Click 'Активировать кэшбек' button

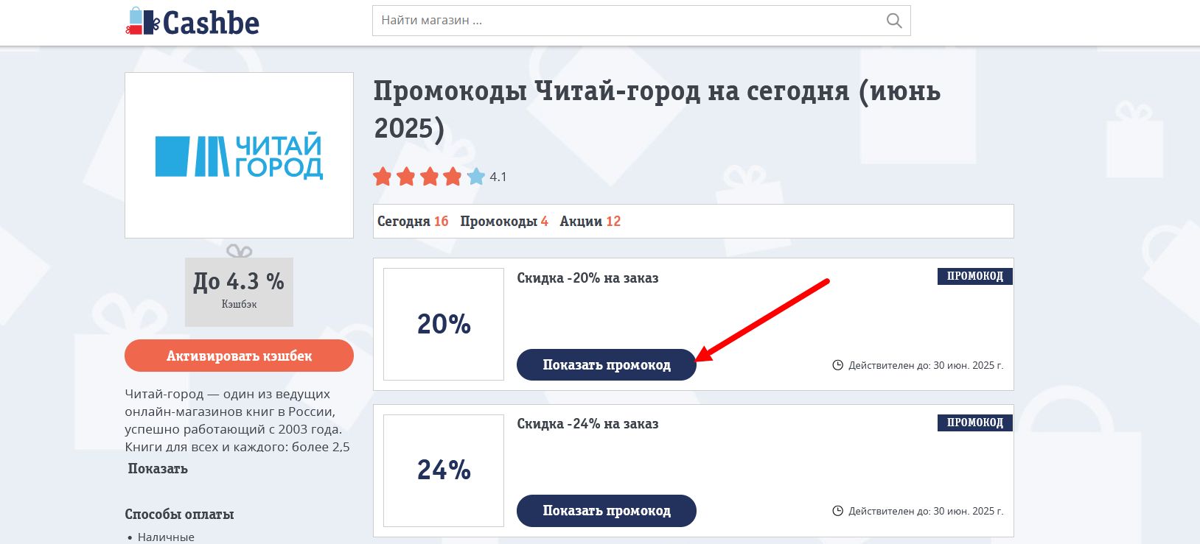click(x=239, y=356)
